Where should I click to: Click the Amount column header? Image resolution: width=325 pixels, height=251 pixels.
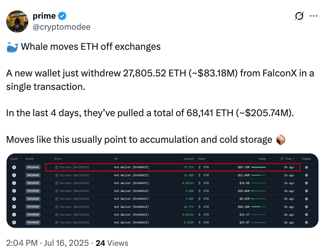(x=189, y=159)
